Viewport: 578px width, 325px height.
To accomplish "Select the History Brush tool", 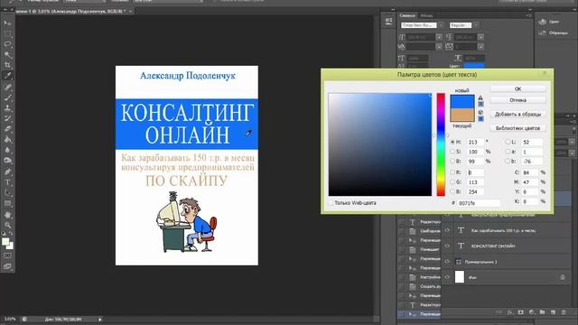I will pyautogui.click(x=7, y=118).
